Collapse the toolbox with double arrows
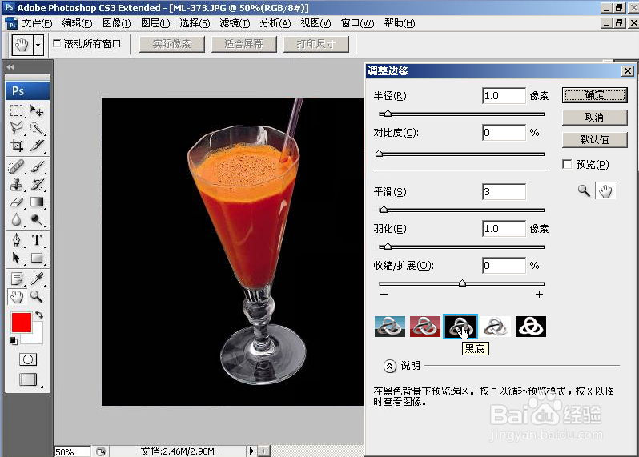This screenshot has height=457, width=639. [10, 66]
